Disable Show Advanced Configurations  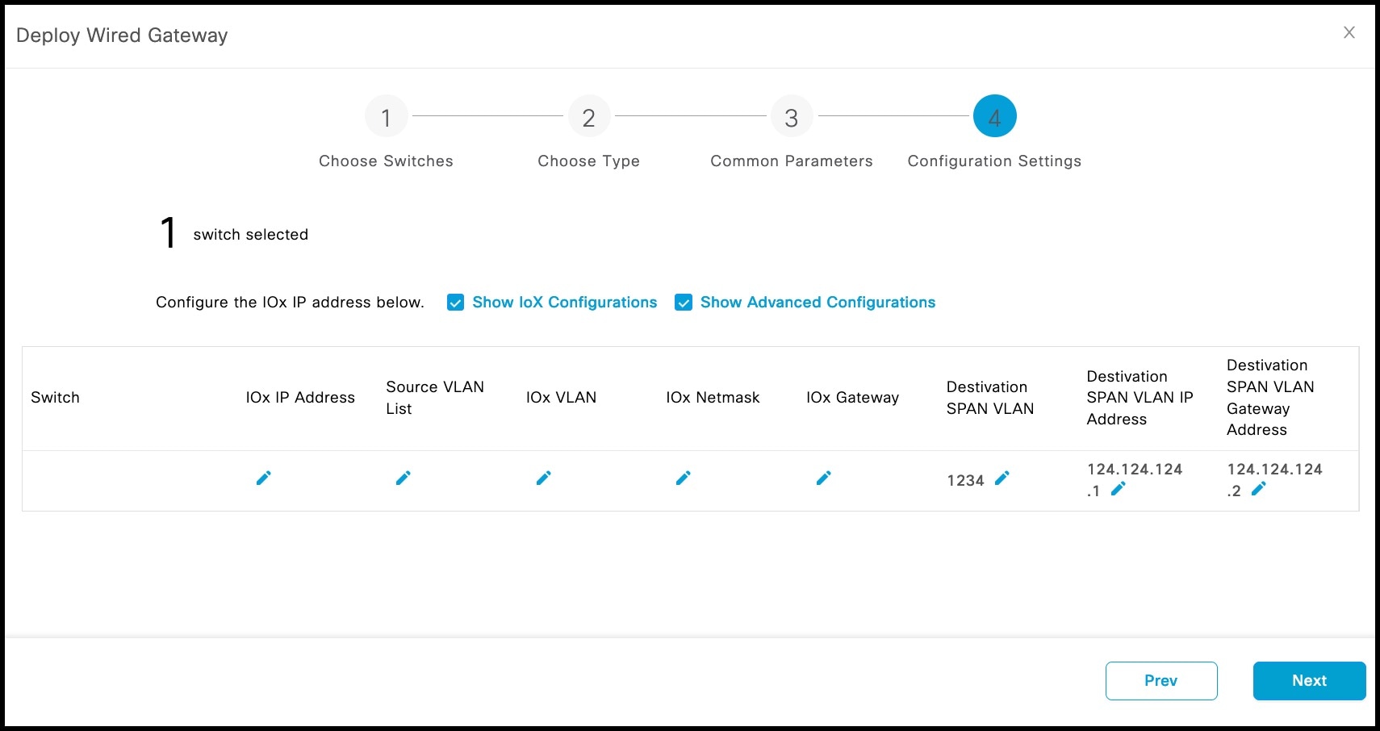tap(684, 302)
